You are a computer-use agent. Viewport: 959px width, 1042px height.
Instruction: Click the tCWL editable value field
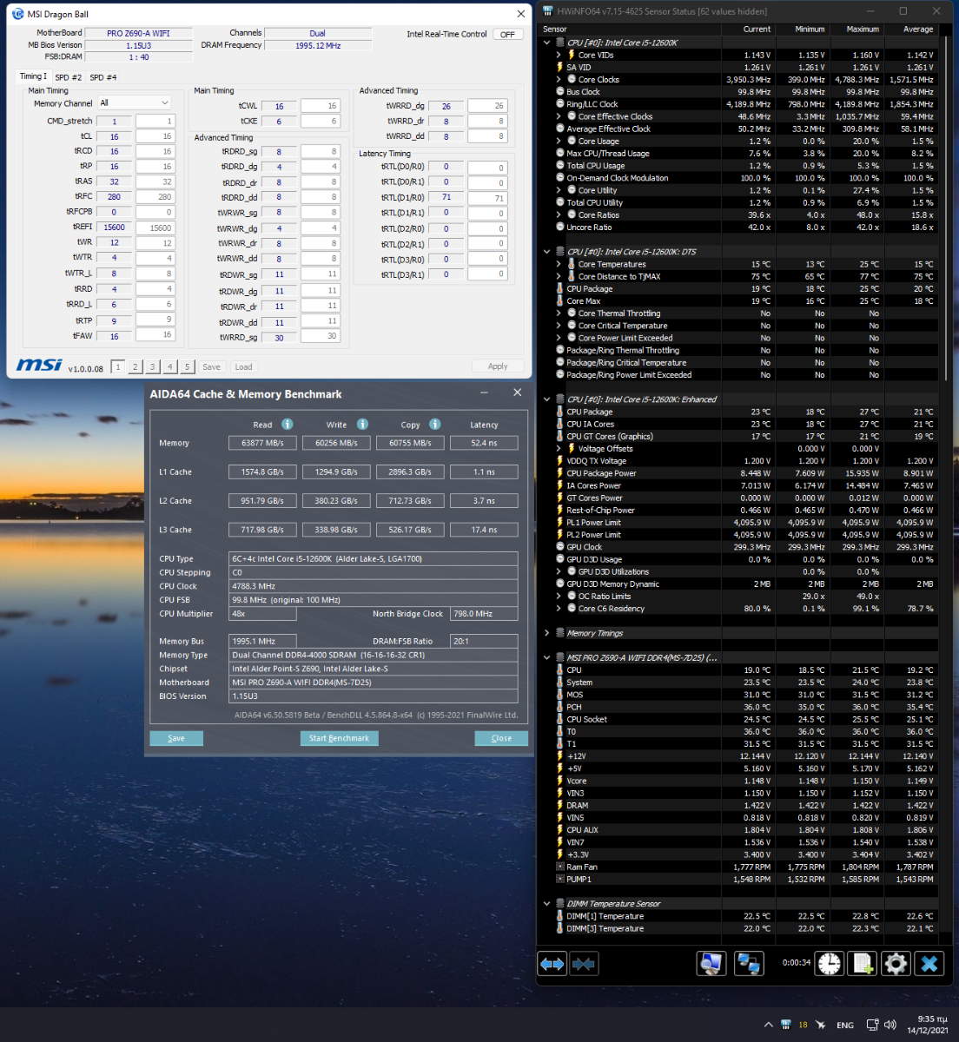(320, 106)
